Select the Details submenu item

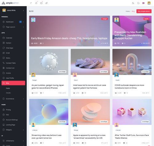point(8,93)
